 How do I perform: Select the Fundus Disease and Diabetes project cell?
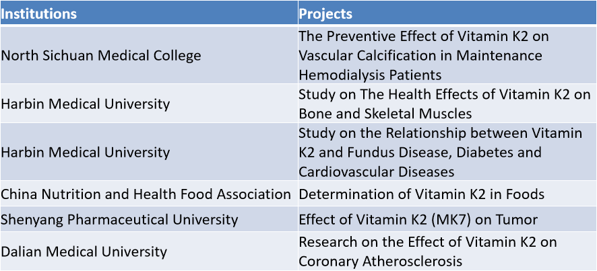pyautogui.click(x=447, y=152)
